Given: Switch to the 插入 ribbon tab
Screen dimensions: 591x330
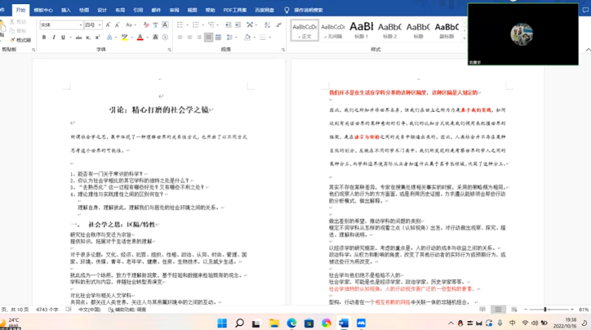Looking at the screenshot, I should pyautogui.click(x=66, y=10).
